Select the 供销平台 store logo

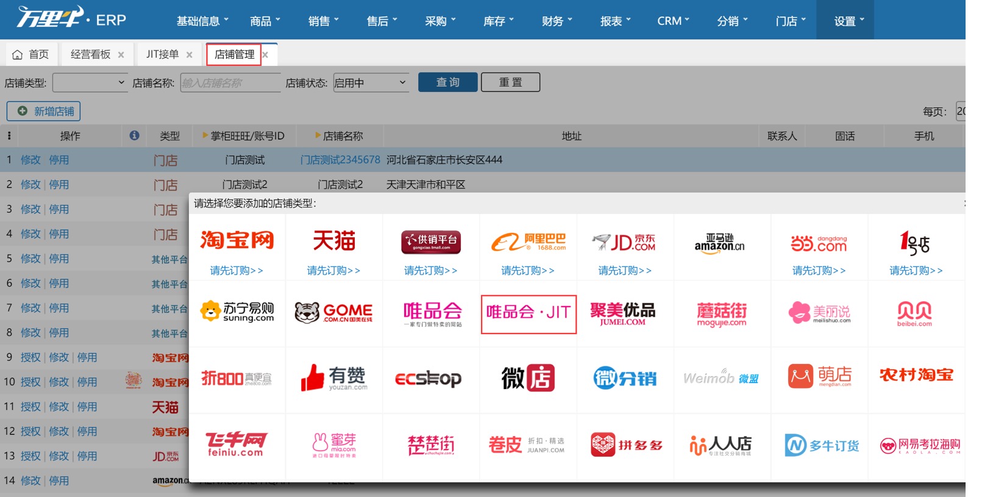(431, 242)
